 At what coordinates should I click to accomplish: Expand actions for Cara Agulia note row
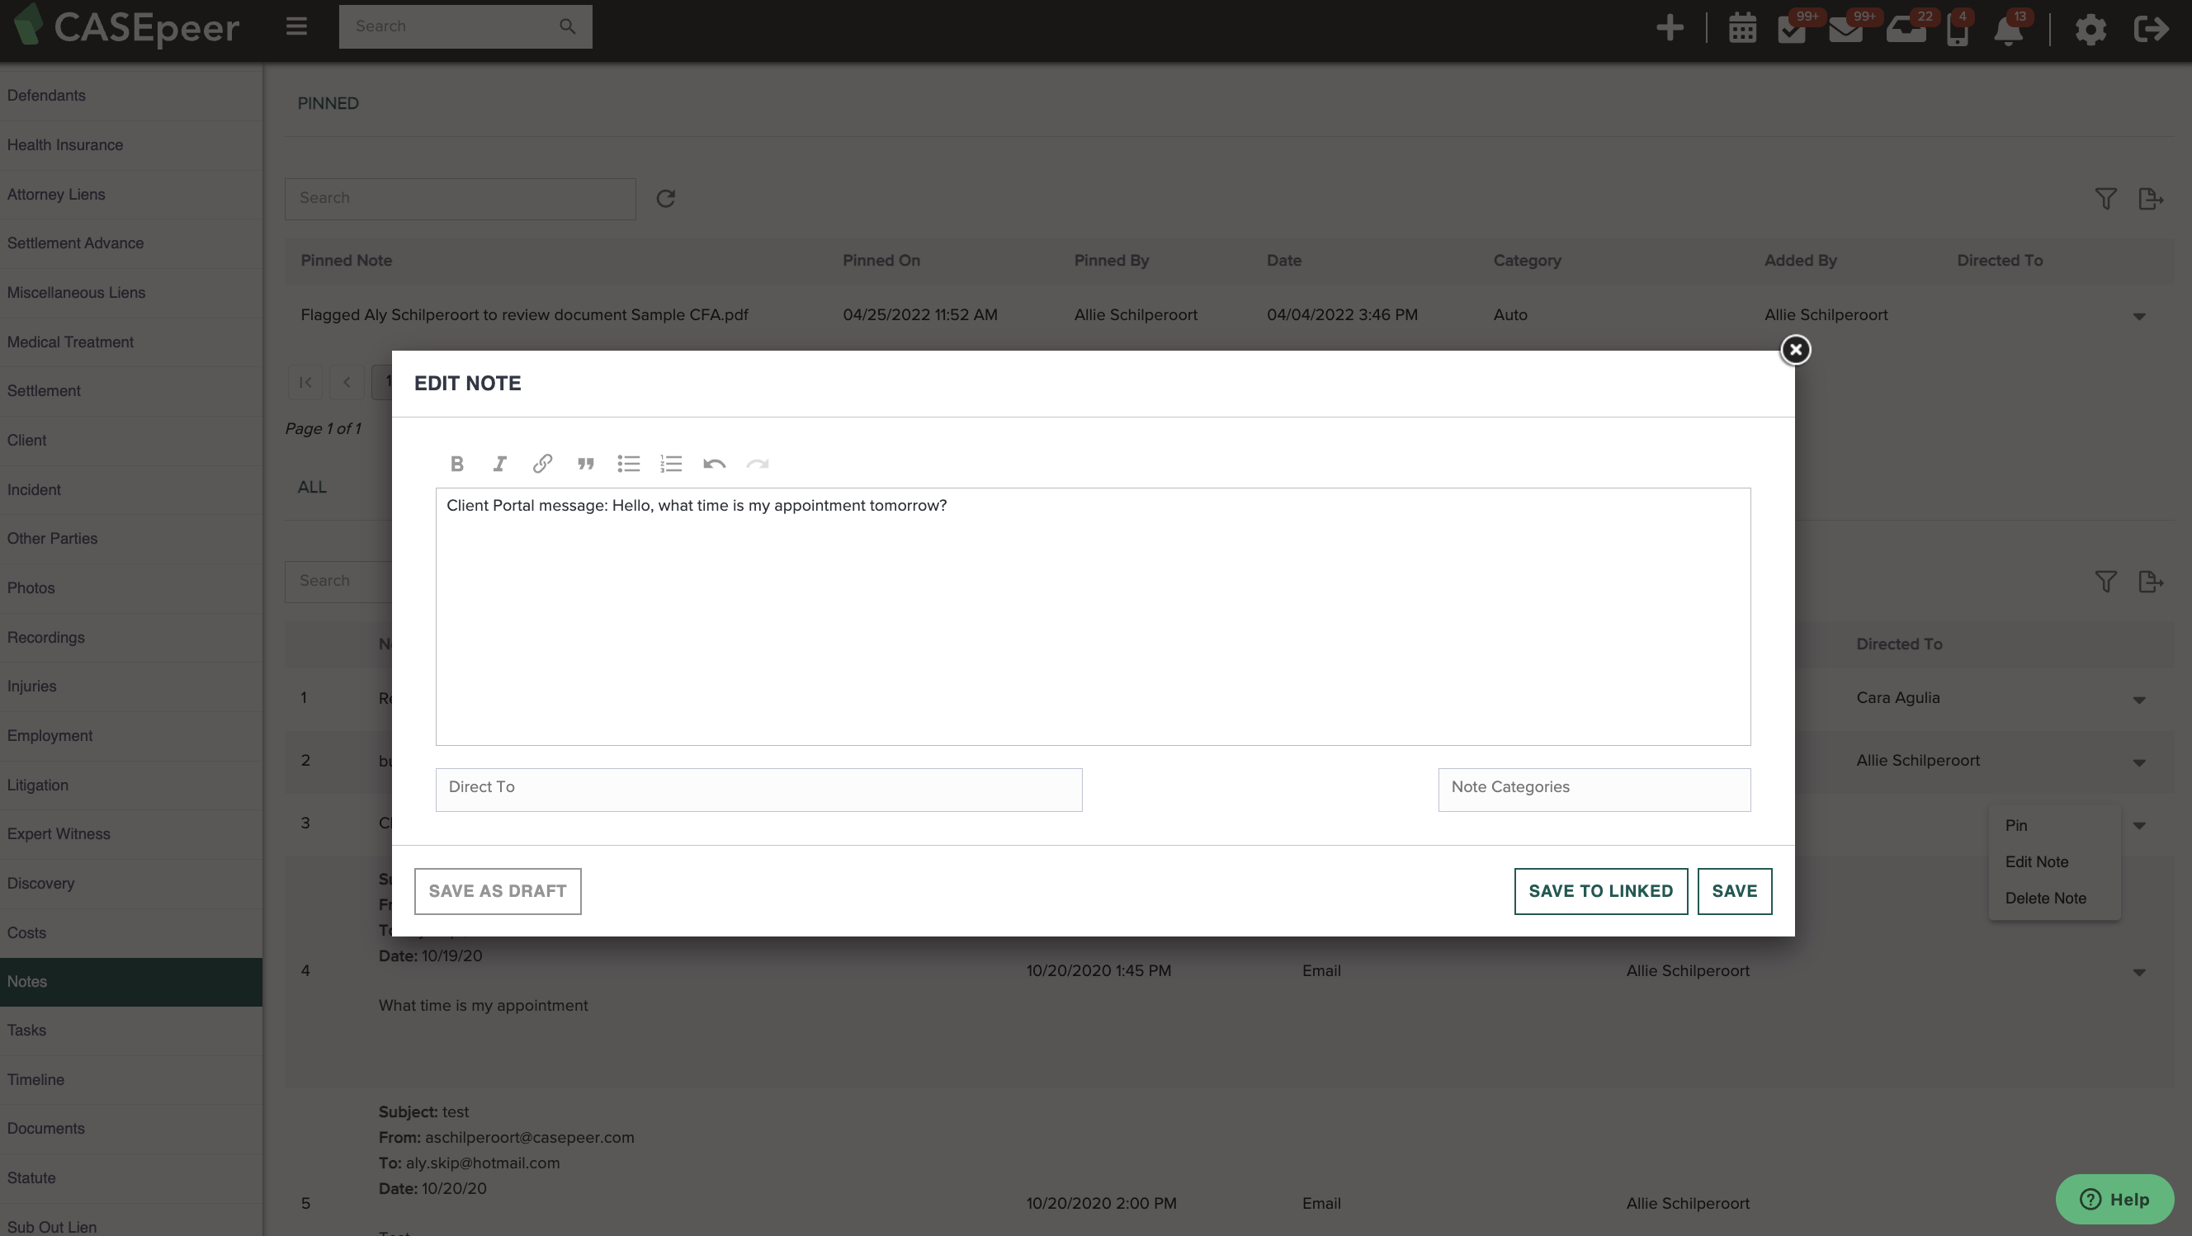[2138, 700]
